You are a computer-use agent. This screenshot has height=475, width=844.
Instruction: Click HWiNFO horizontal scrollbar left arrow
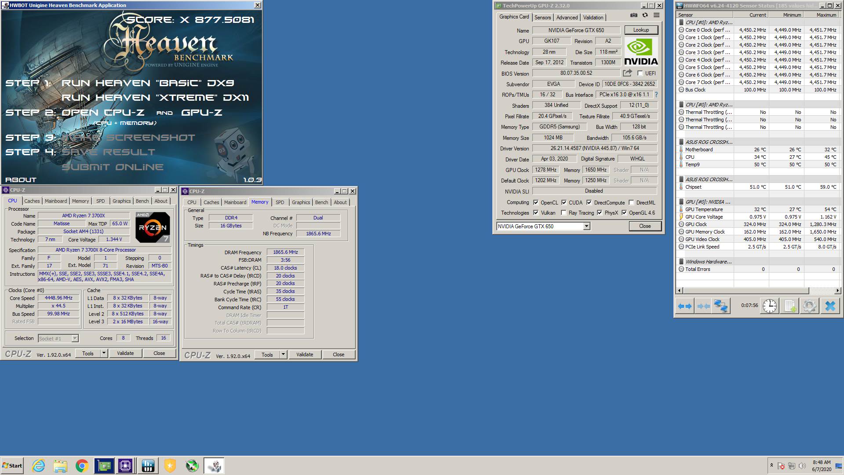pyautogui.click(x=680, y=291)
